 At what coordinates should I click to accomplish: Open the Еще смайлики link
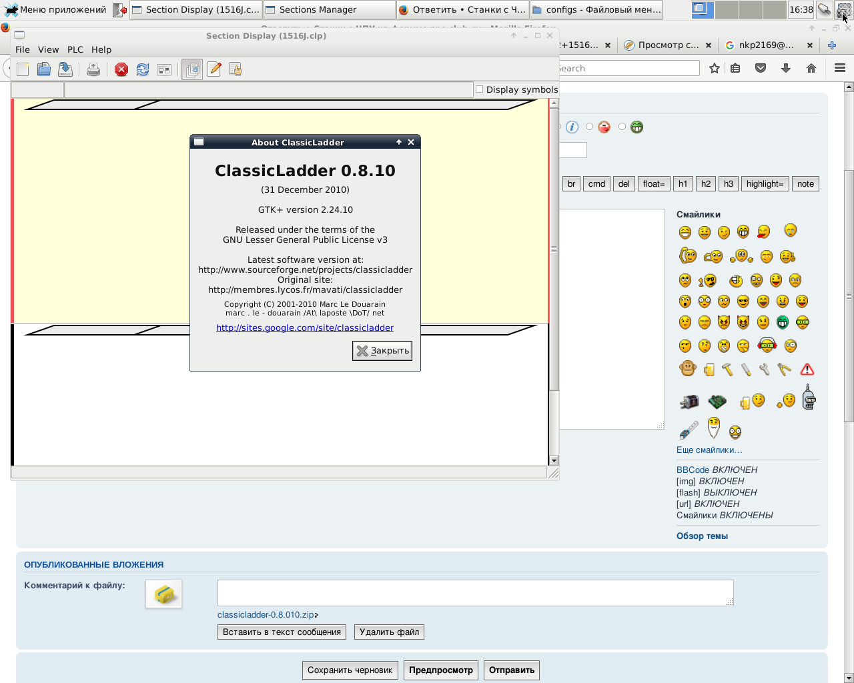709,450
